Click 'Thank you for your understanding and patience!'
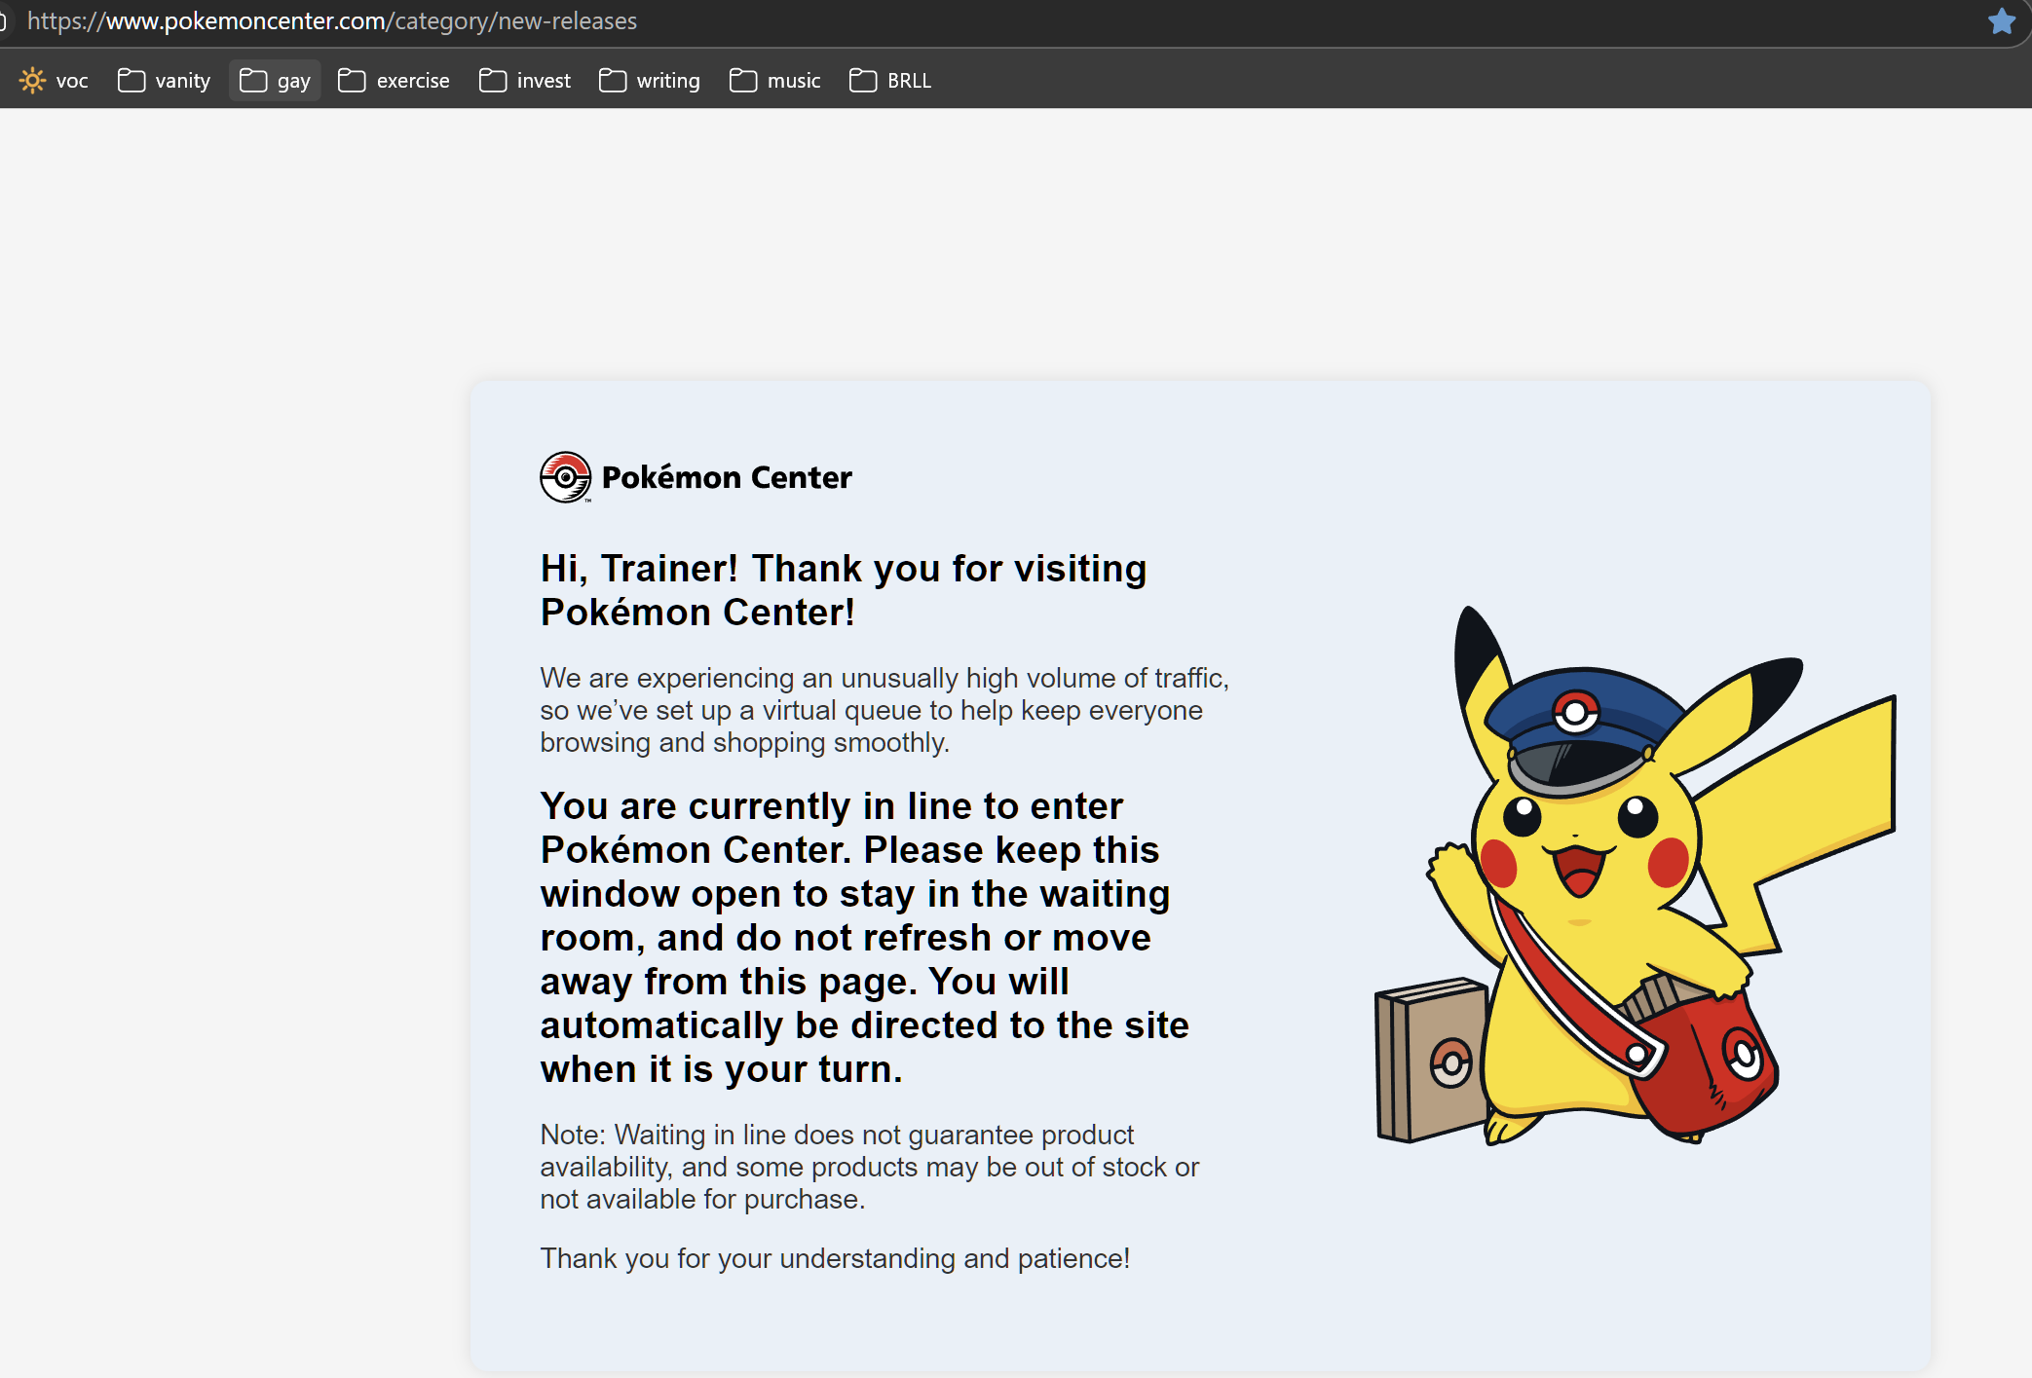 (x=835, y=1258)
